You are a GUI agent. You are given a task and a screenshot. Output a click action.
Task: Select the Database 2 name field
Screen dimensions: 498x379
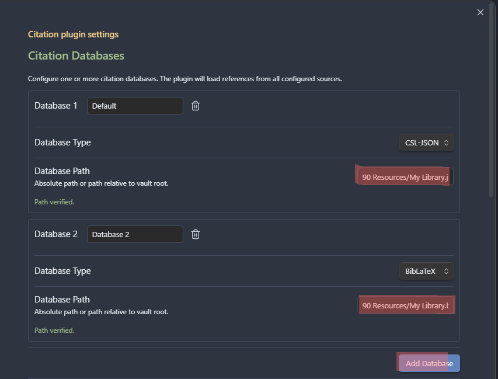pyautogui.click(x=135, y=234)
